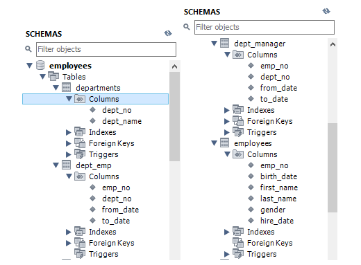
Task: Click the dept_emp table icon
Action: coord(67,165)
